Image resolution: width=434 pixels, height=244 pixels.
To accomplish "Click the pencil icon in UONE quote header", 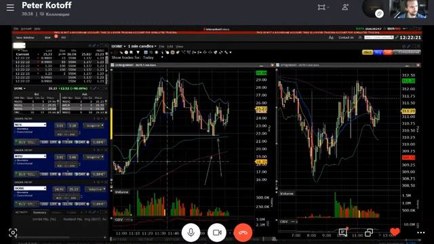I will point(95,89).
